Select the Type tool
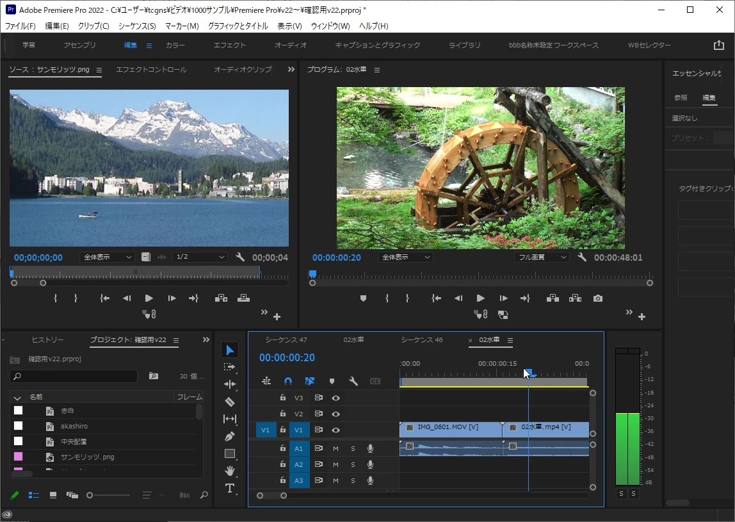 (230, 488)
